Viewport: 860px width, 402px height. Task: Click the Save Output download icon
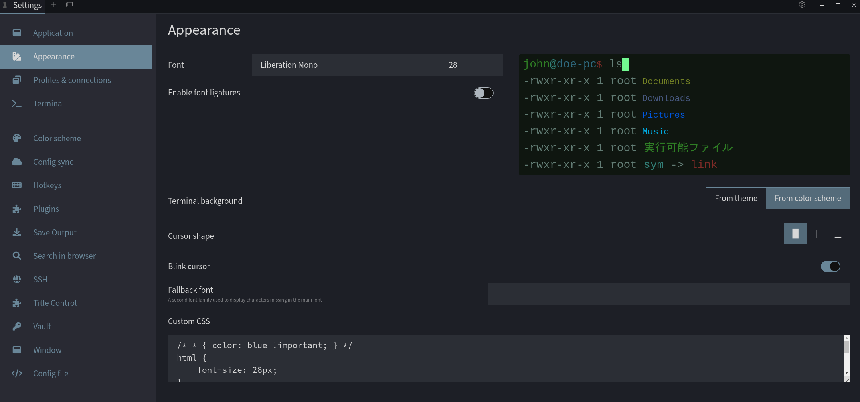(17, 232)
